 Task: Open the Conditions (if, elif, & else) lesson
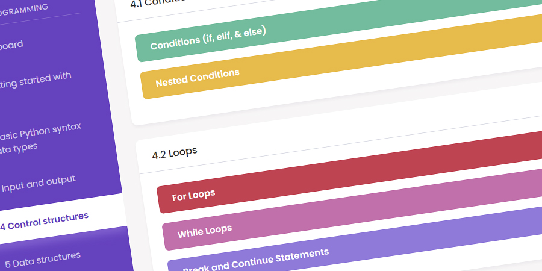point(208,38)
